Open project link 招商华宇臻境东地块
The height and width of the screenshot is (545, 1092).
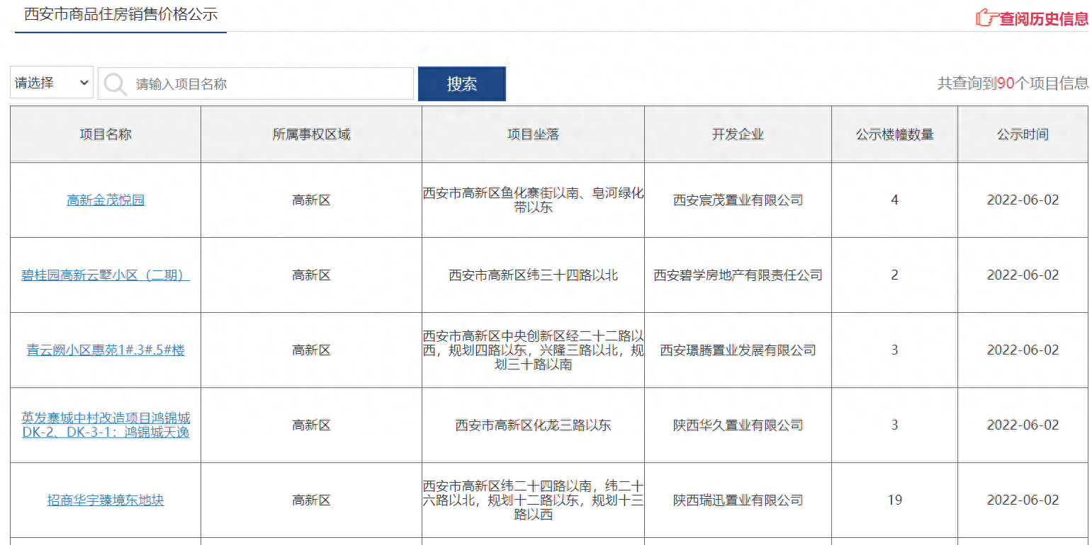(x=106, y=500)
